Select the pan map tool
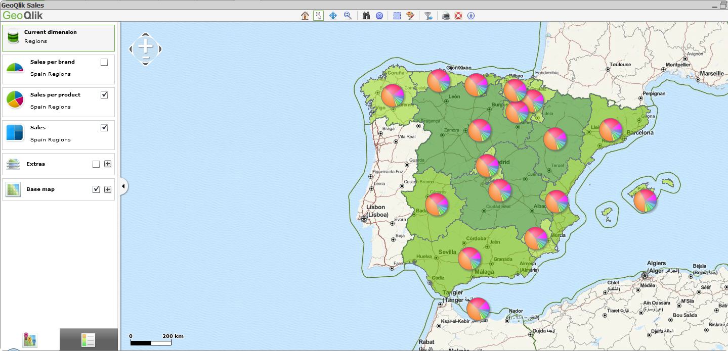 point(333,16)
